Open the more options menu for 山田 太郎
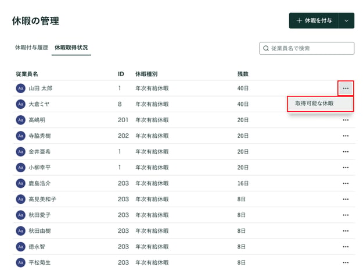Viewport: 363px width, 270px height. [x=346, y=88]
